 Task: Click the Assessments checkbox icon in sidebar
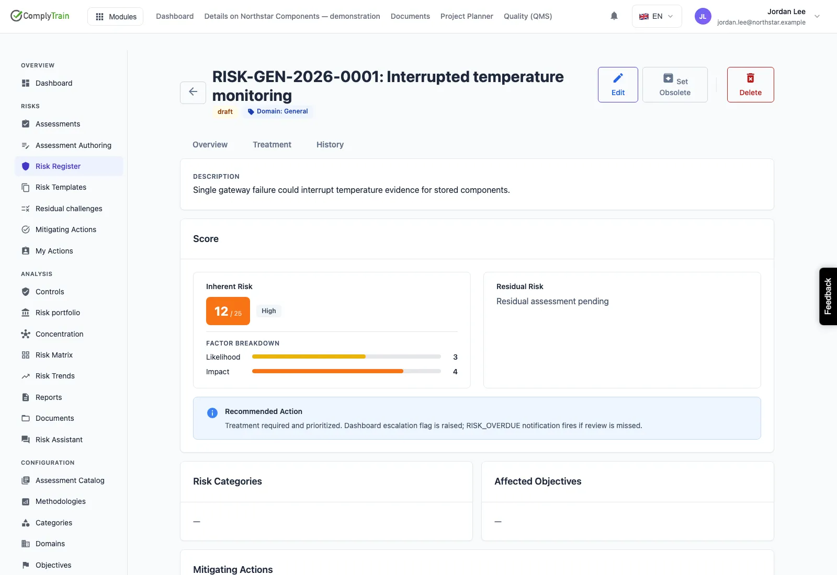coord(26,124)
